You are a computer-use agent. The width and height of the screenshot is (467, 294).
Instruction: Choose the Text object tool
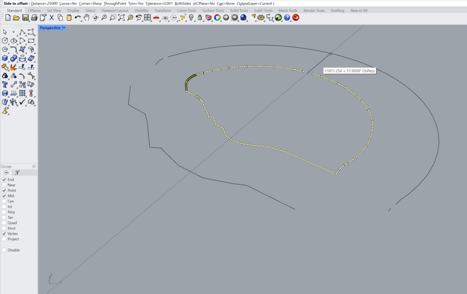pos(5,84)
